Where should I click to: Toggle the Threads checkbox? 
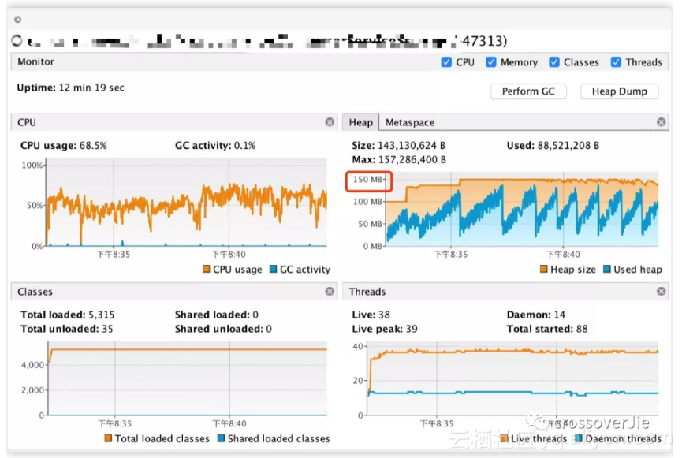(616, 62)
